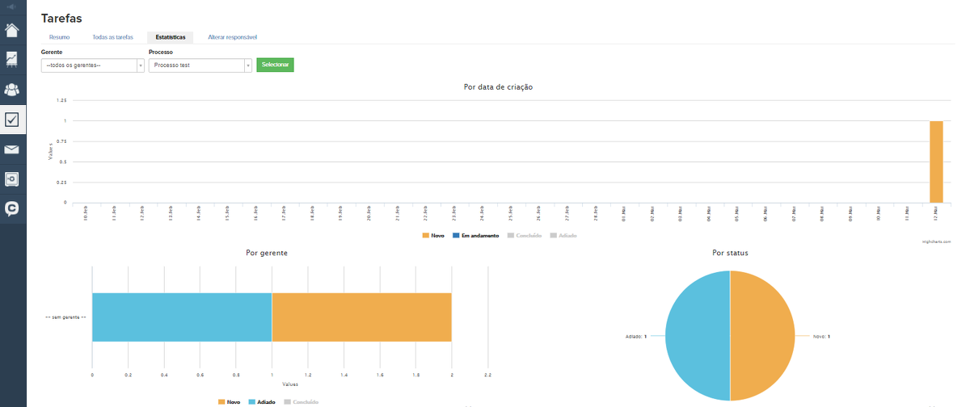The image size is (970, 407).
Task: Switch to the Resumo tab
Action: (59, 37)
